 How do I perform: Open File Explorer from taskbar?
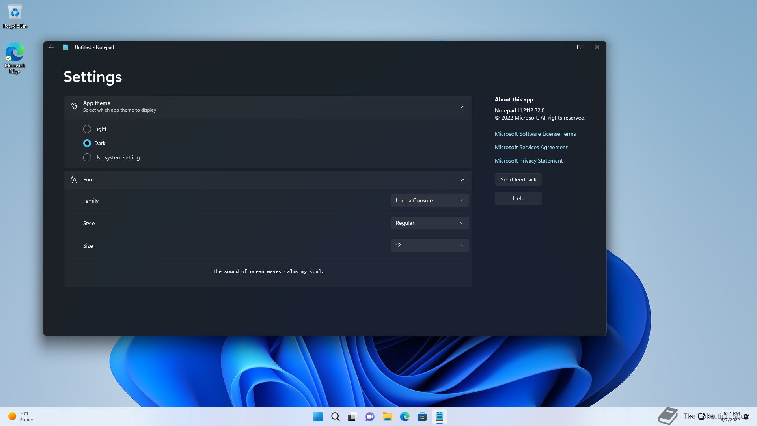[x=387, y=417]
